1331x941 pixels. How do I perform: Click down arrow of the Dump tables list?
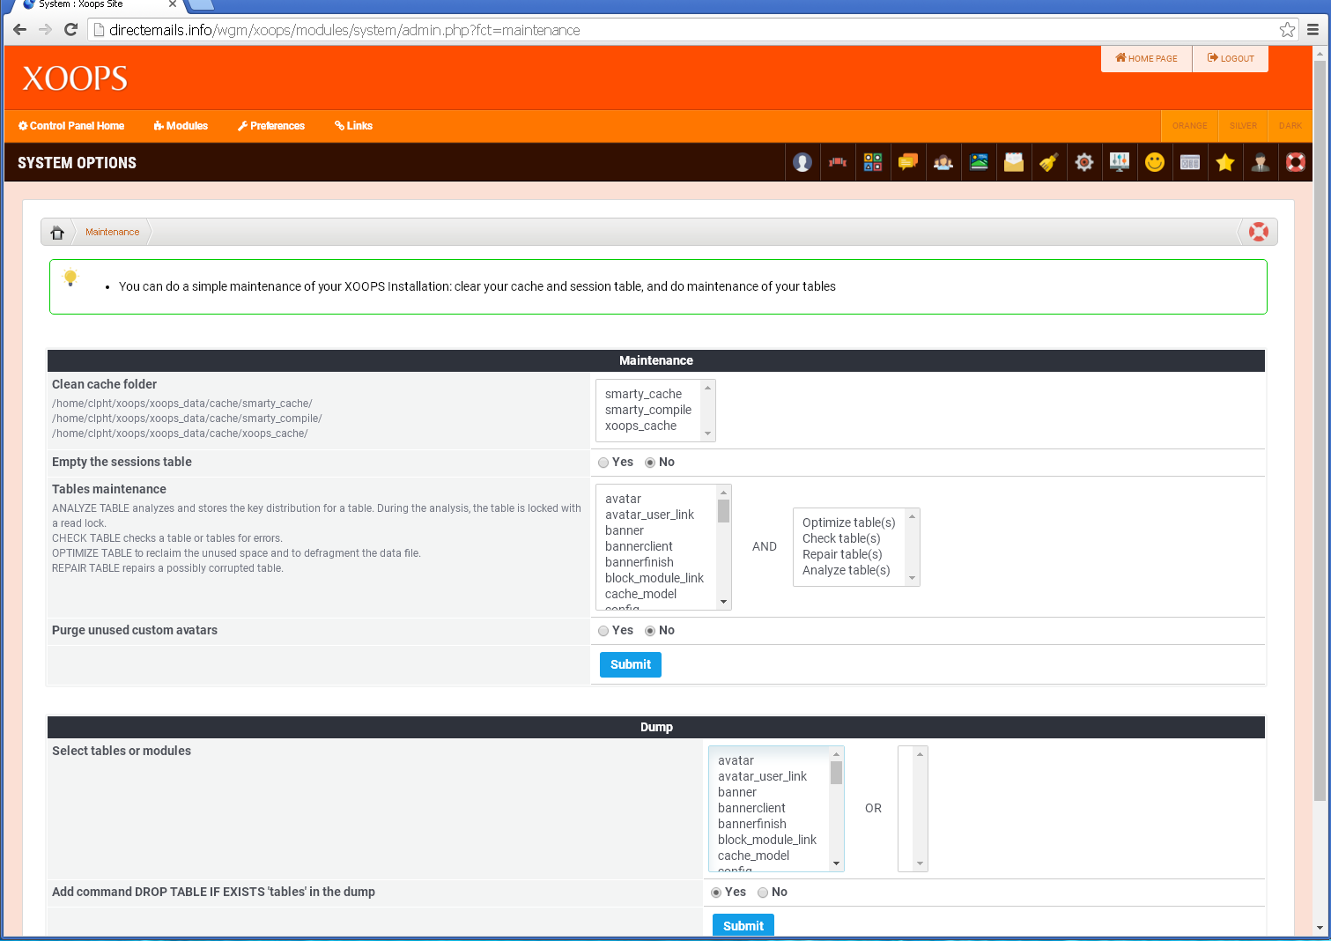pyautogui.click(x=836, y=863)
